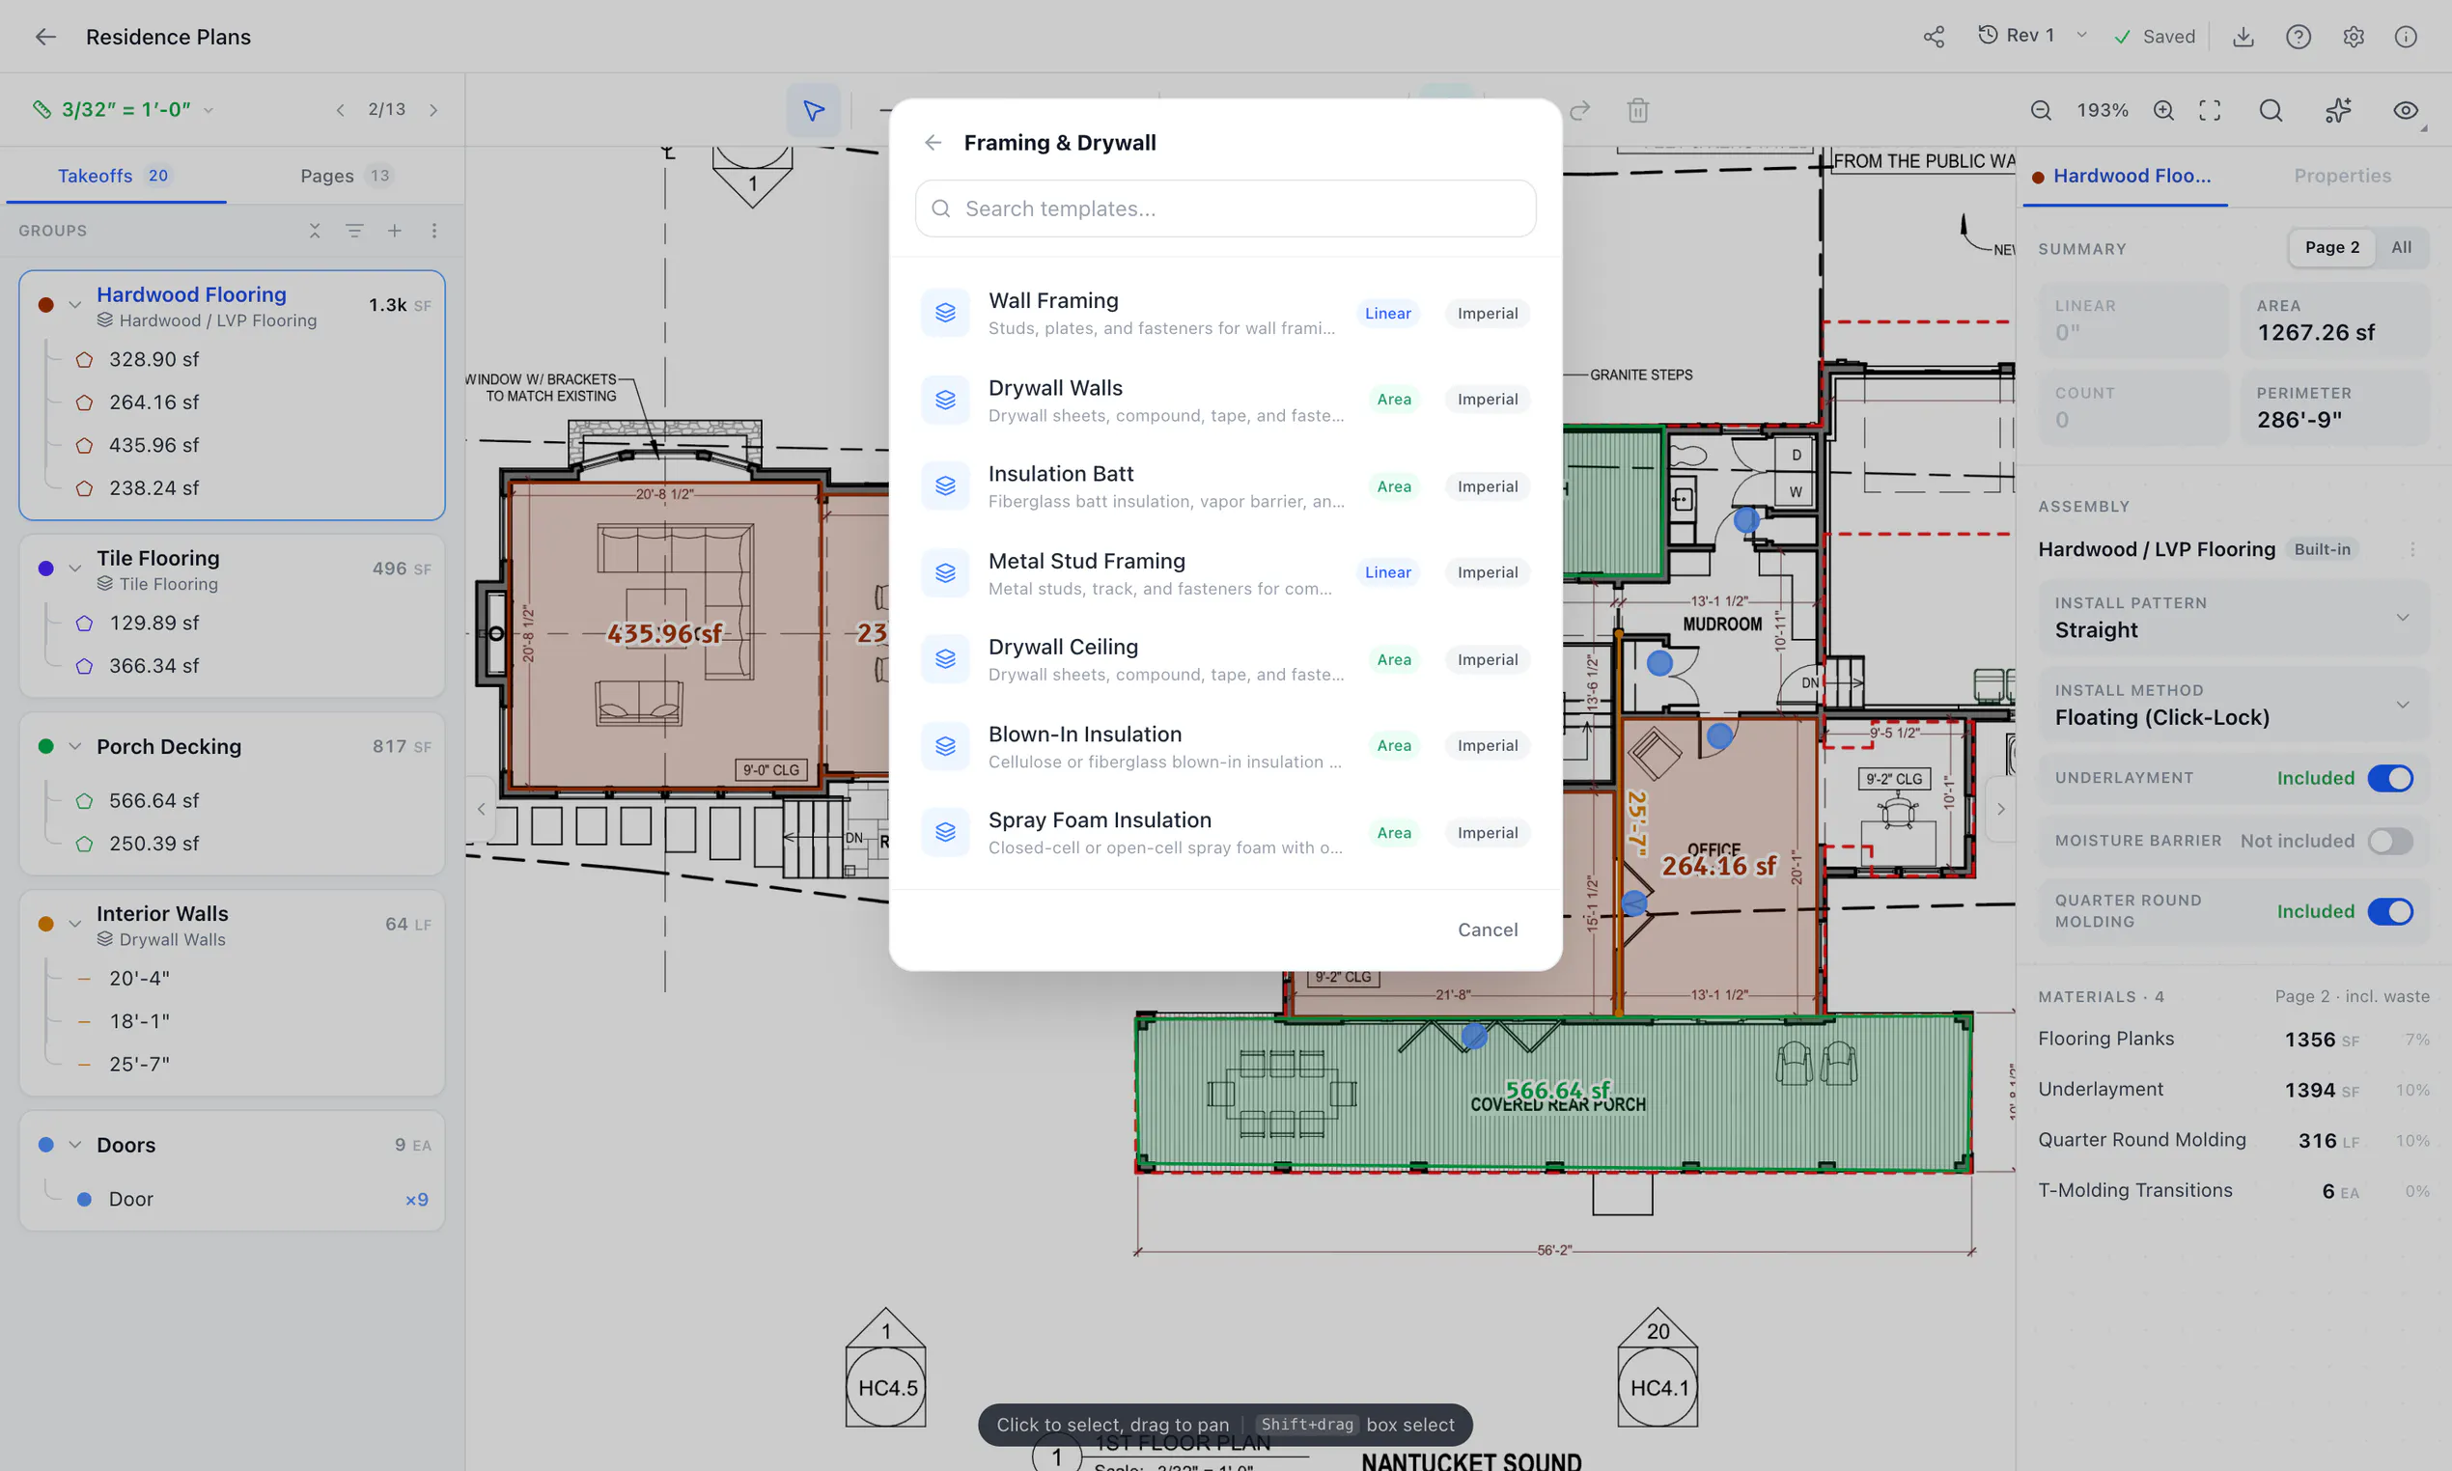This screenshot has height=1471, width=2452.
Task: Toggle the Underlayment switch
Action: pos(2389,779)
